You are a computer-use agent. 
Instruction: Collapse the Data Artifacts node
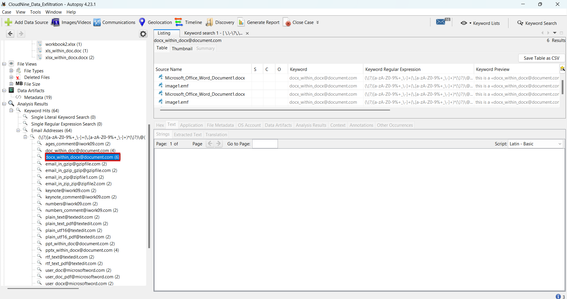click(x=4, y=90)
